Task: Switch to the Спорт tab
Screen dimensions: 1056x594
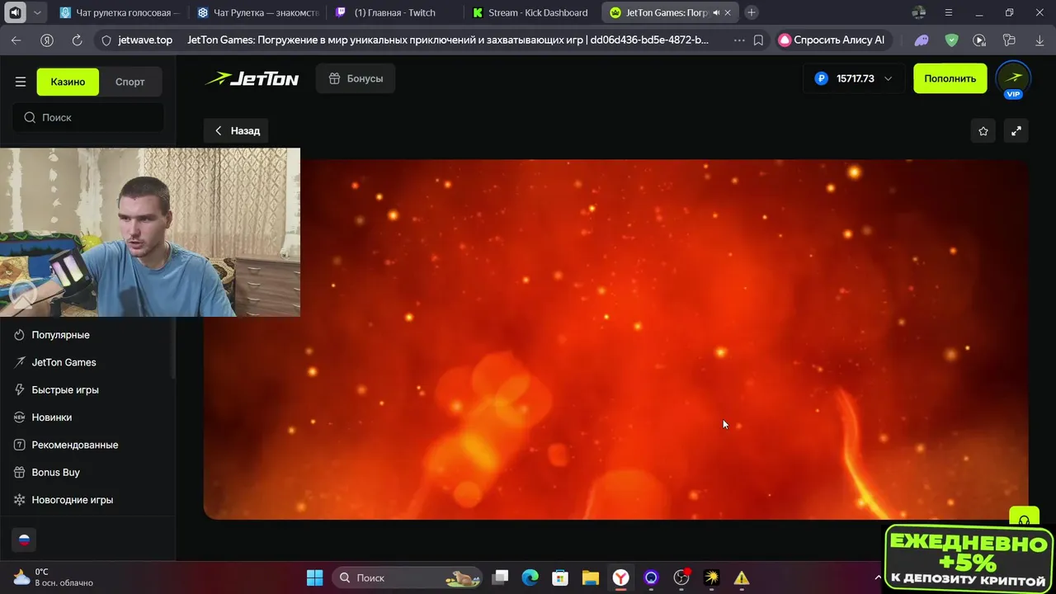Action: coord(130,82)
